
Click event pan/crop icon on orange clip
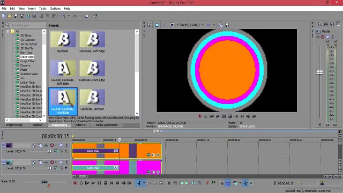[x=153, y=155]
